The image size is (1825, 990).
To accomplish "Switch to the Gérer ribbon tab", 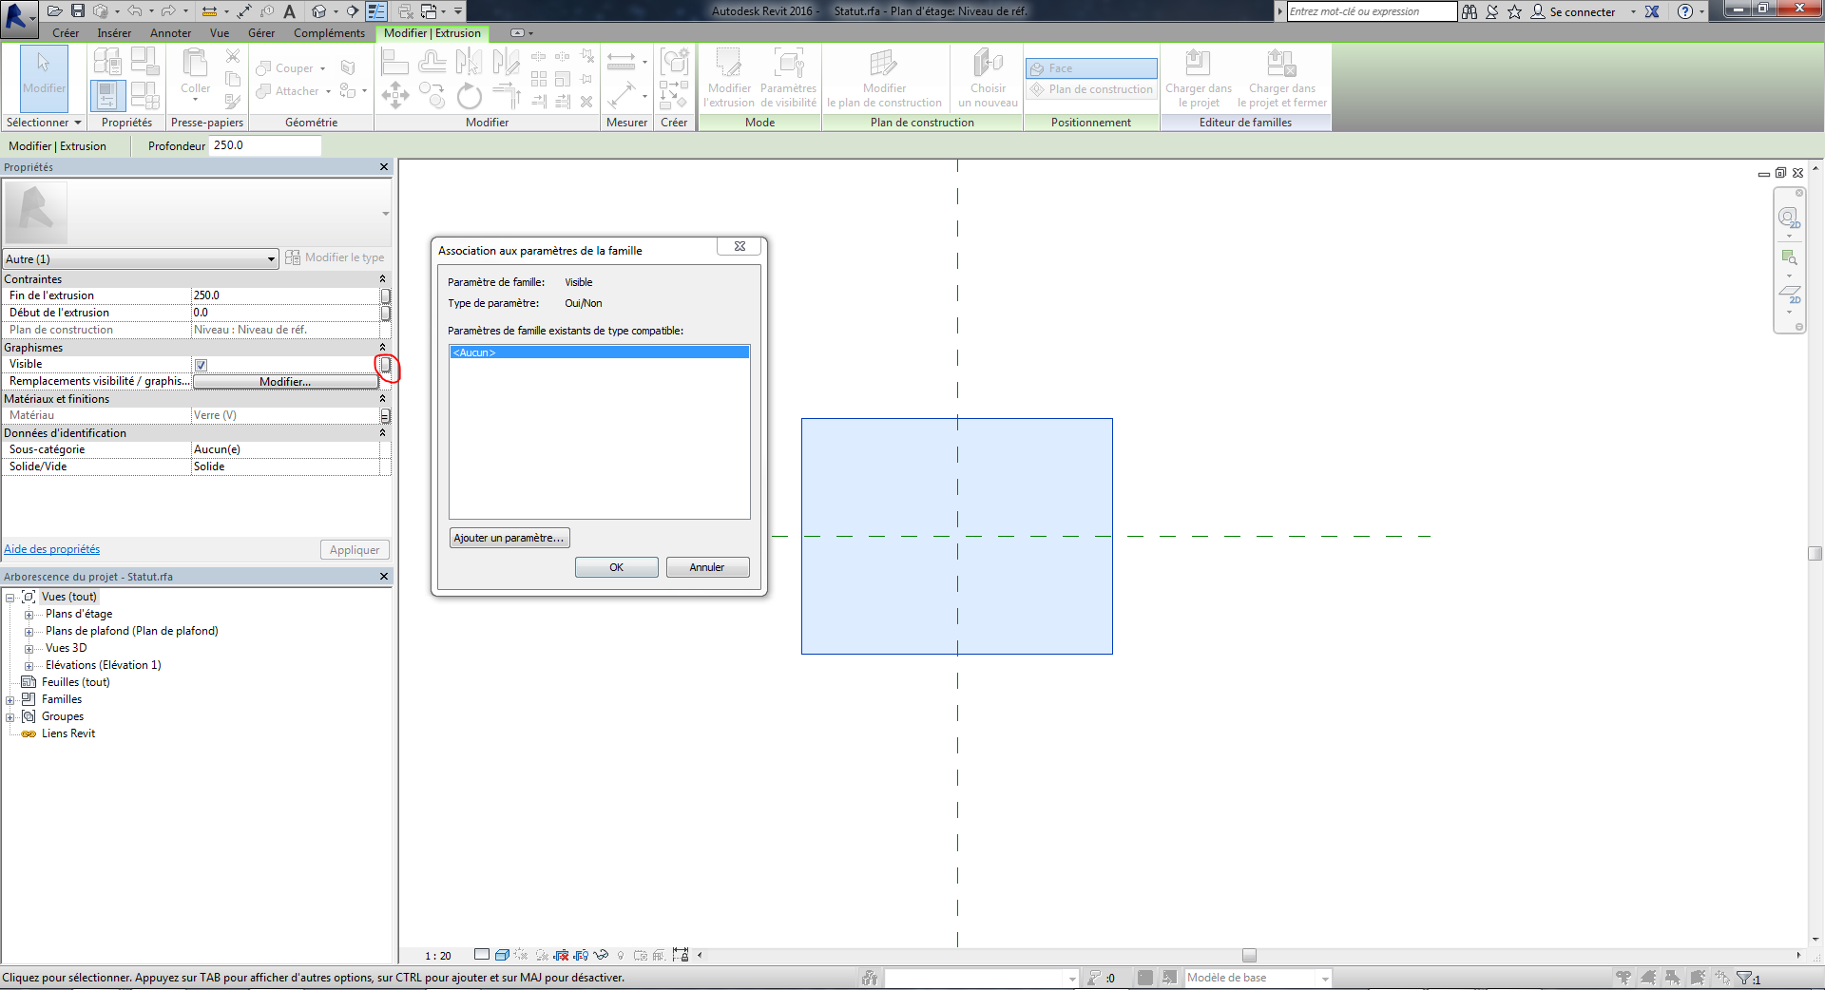I will point(261,33).
